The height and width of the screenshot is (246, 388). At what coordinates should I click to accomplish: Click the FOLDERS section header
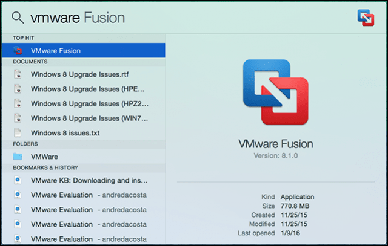(25, 144)
